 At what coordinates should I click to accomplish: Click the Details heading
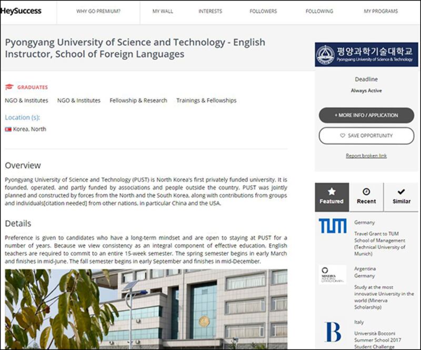point(18,224)
